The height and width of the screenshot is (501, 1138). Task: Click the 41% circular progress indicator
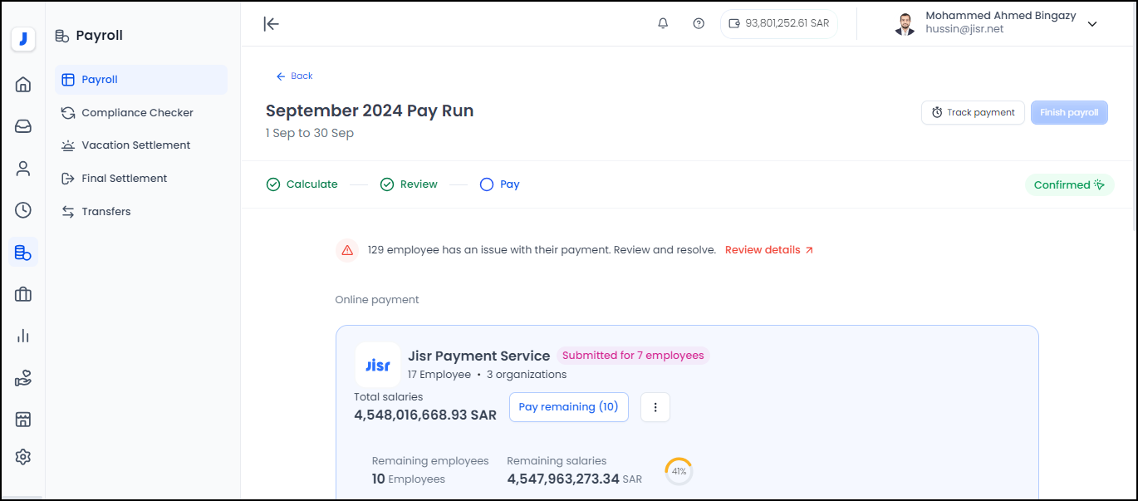click(x=679, y=471)
